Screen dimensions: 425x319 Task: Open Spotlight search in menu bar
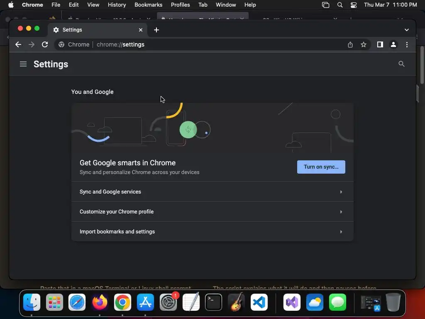click(x=340, y=5)
